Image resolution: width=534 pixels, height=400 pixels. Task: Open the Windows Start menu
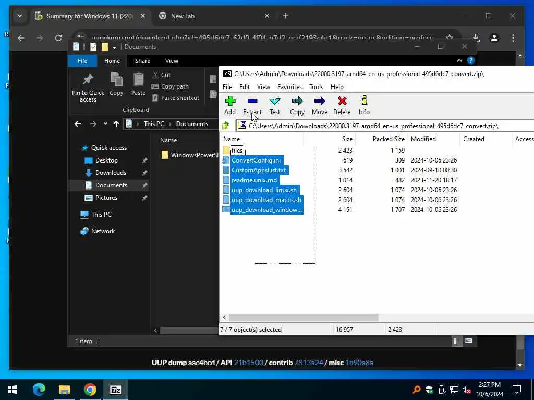click(13, 390)
